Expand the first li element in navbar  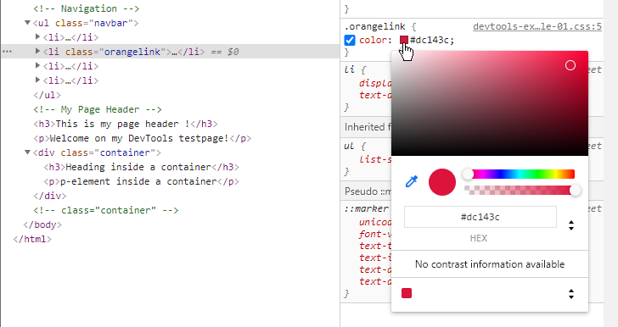(x=38, y=36)
